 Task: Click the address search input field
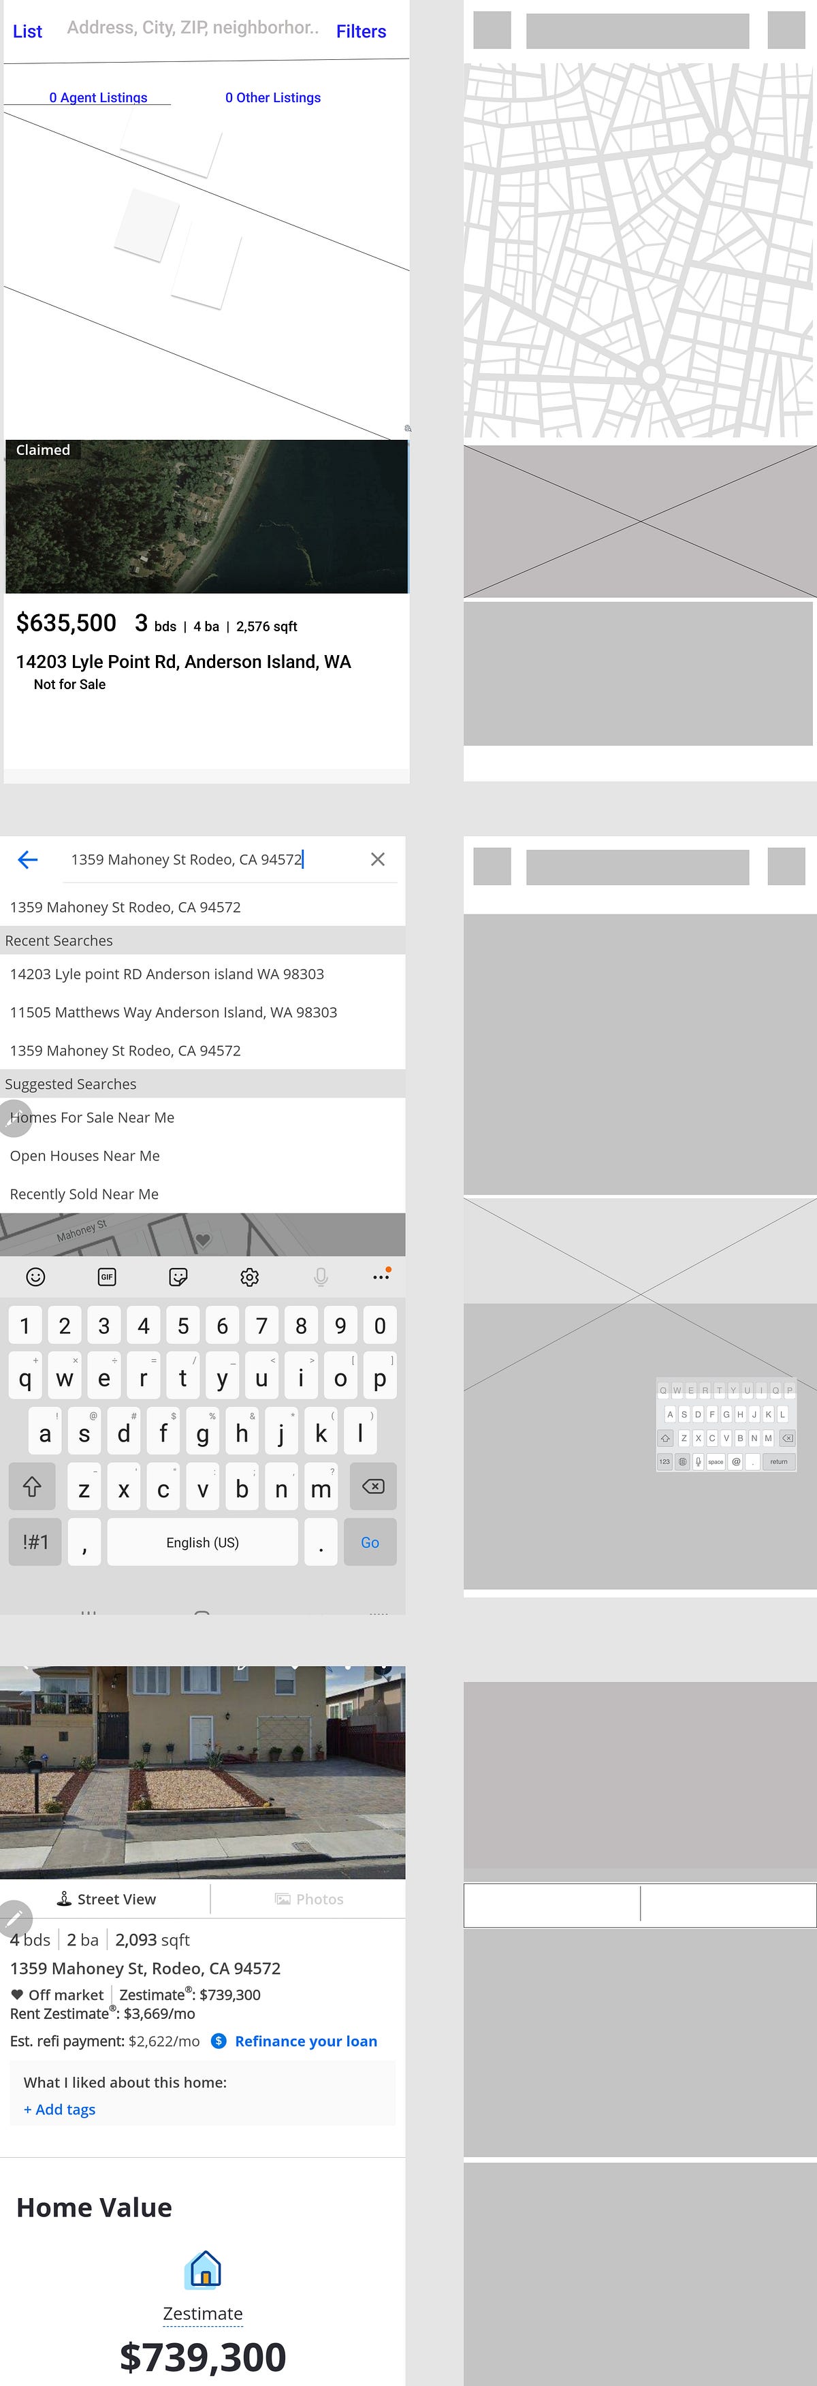coord(193,28)
